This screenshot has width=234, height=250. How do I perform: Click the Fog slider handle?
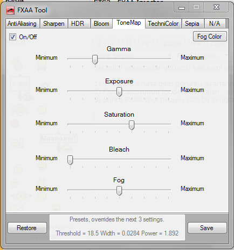(119, 191)
